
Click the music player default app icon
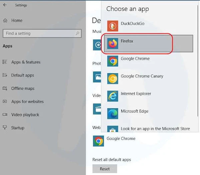coord(97,45)
